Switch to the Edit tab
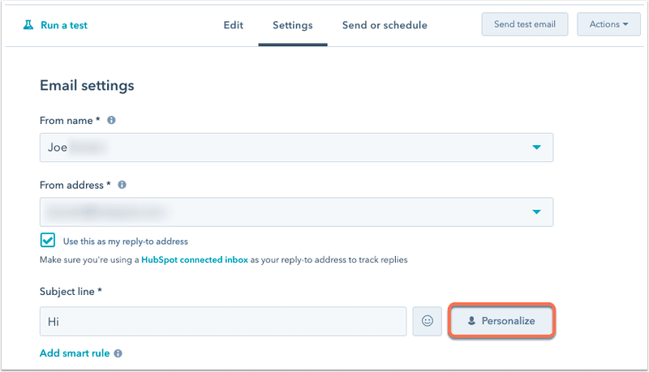Screen dimensions: 649x372 [234, 25]
